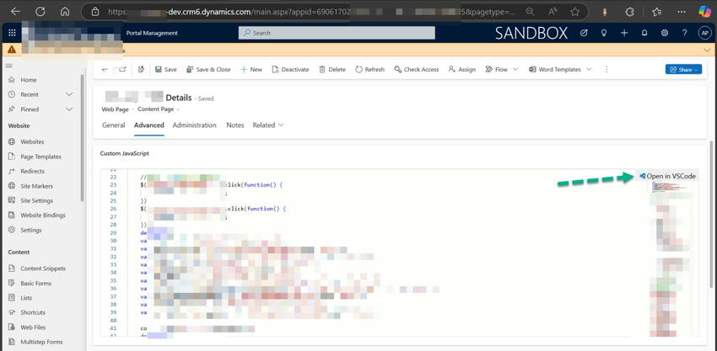This screenshot has width=717, height=351.
Task: Switch to the Administration tab
Action: point(194,125)
